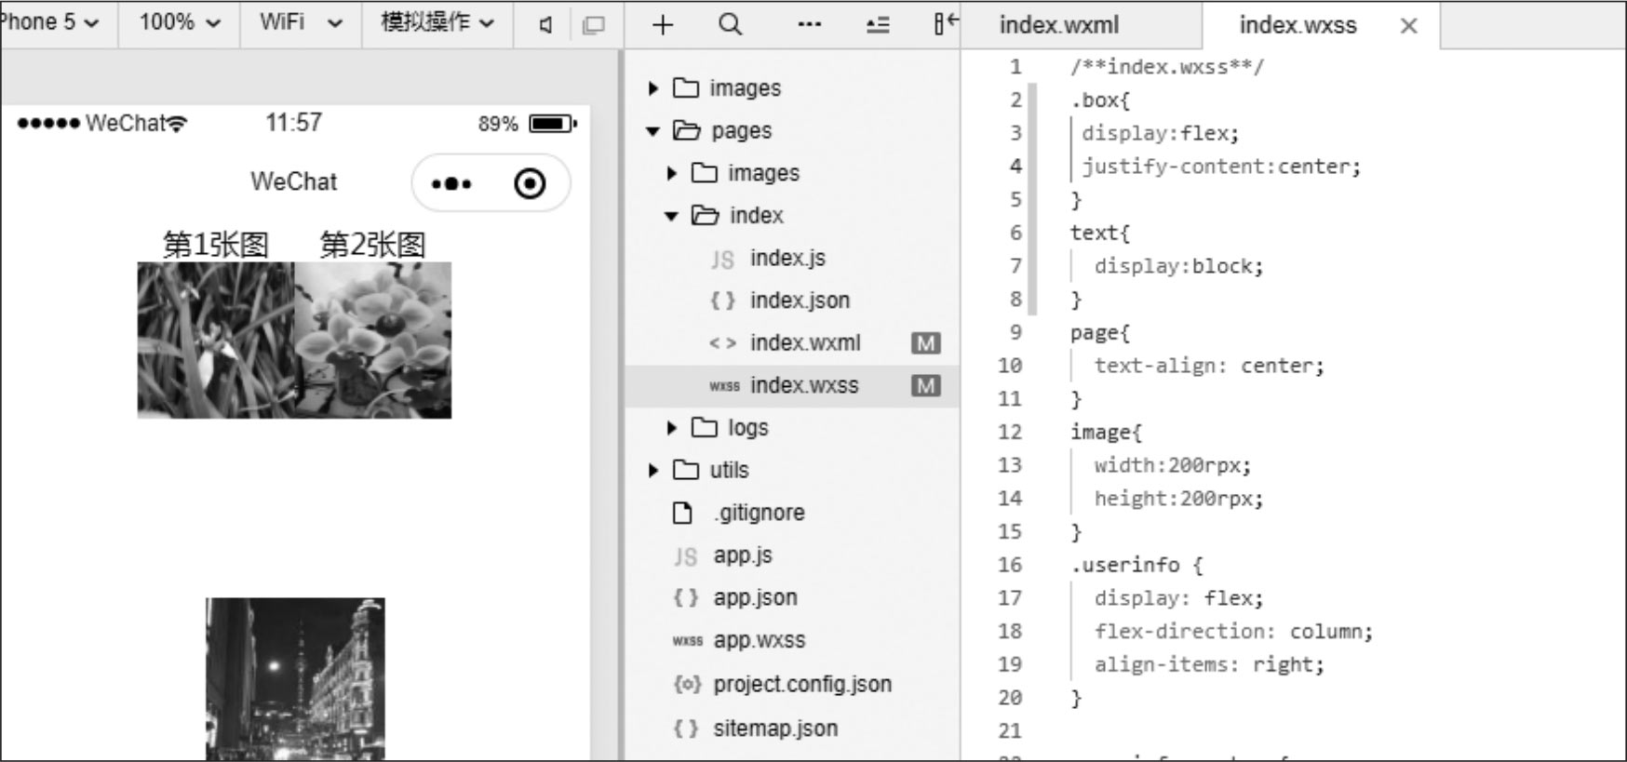Click code line width:200rpx;
1627x762 pixels.
pyautogui.click(x=1173, y=465)
